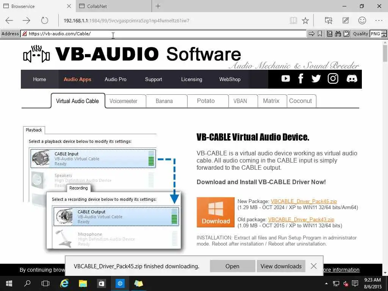Add page to favorites star icon
Image resolution: width=388 pixels, height=291 pixels.
click(305, 20)
